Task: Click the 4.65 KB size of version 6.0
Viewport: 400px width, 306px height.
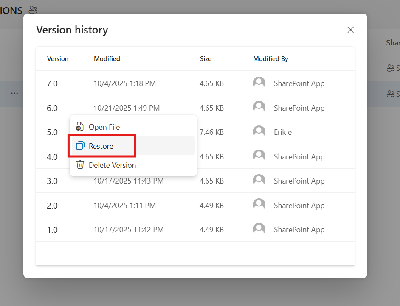Action: click(x=211, y=108)
